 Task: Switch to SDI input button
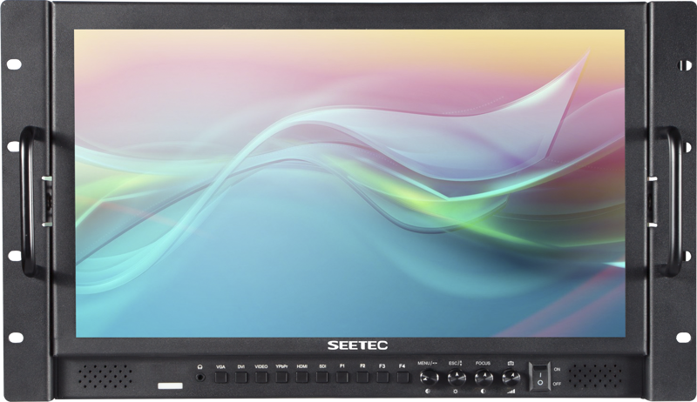(321, 378)
